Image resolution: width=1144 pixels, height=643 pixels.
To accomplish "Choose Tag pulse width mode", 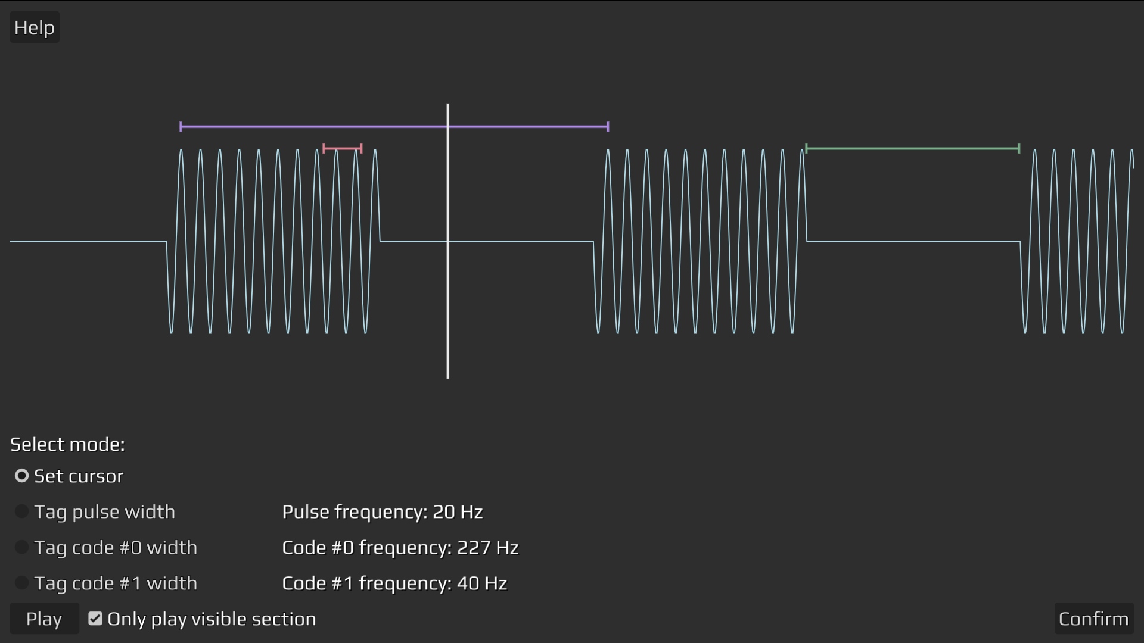I will 22,511.
